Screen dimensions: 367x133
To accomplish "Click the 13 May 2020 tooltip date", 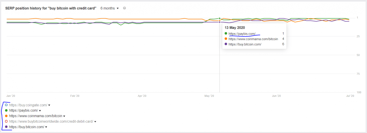I will coord(235,27).
